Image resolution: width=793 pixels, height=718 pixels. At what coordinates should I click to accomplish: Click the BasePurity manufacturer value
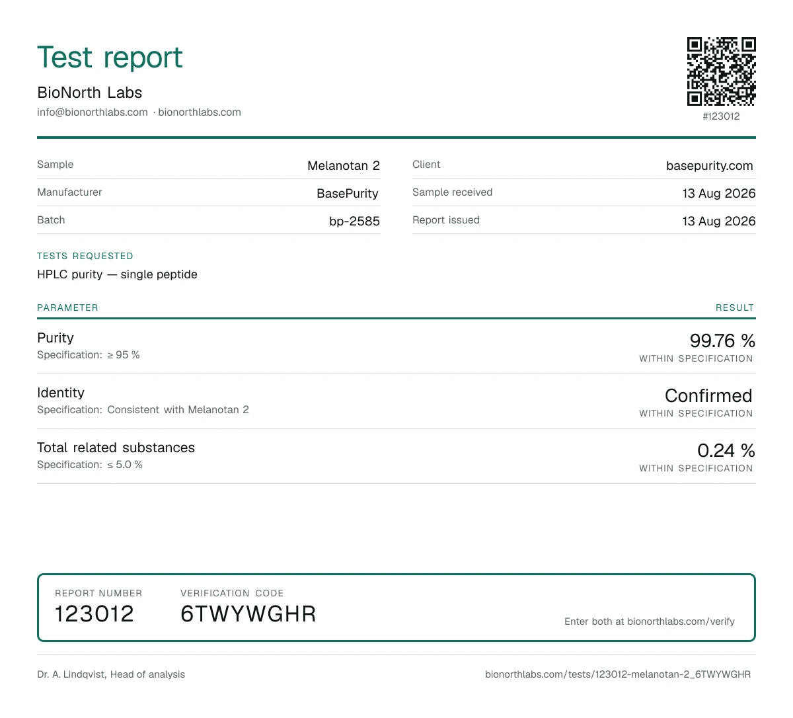(x=348, y=194)
